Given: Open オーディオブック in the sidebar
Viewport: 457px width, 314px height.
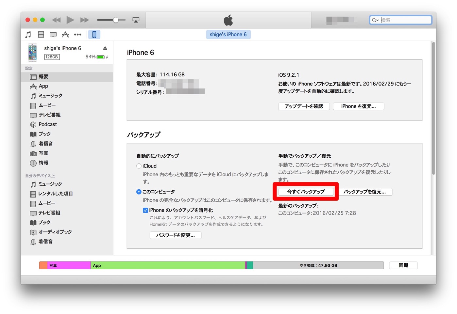Looking at the screenshot, I should [67, 232].
